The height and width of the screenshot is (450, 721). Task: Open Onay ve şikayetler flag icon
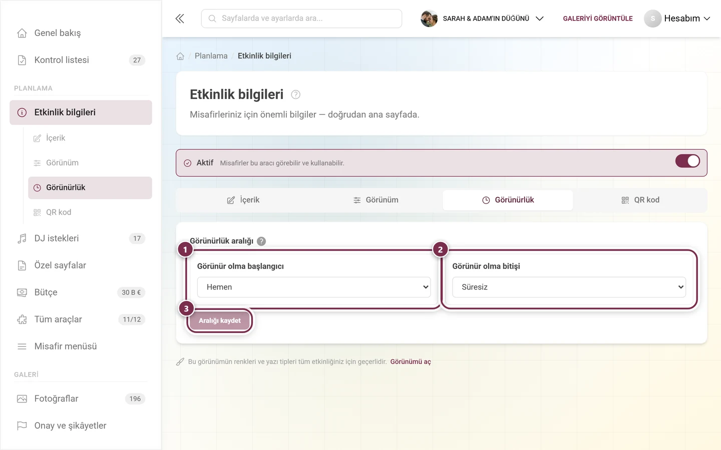(22, 426)
